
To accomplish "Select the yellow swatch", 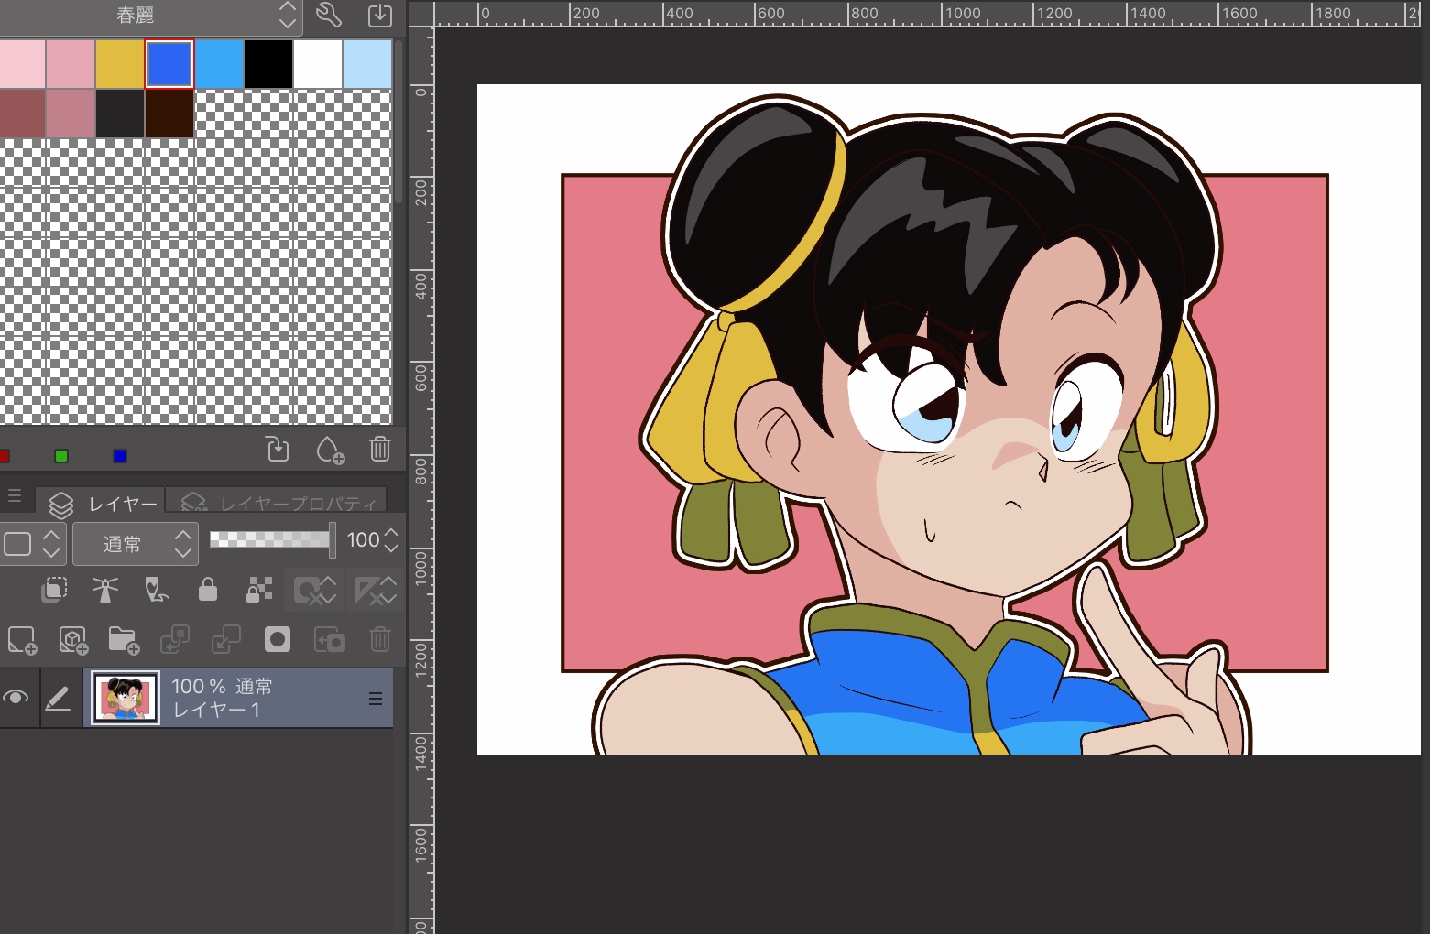I will [120, 64].
